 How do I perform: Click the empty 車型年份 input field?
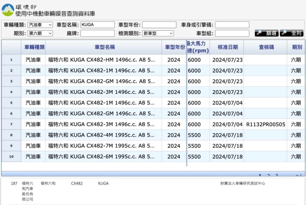point(159,25)
